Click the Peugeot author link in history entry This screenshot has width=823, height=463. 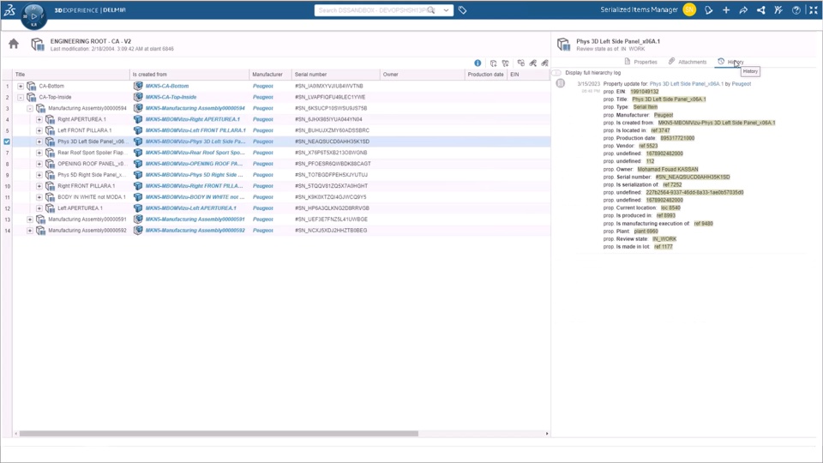(x=741, y=84)
